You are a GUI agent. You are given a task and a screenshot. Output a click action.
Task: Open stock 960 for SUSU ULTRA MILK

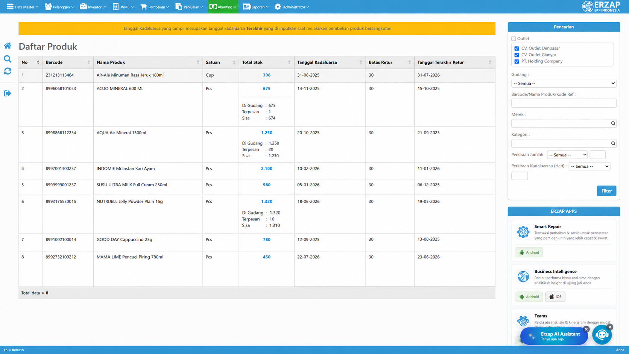pyautogui.click(x=266, y=185)
